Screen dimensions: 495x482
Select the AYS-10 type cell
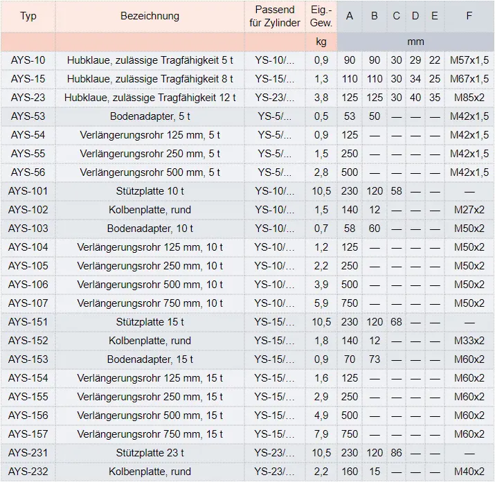pos(28,60)
